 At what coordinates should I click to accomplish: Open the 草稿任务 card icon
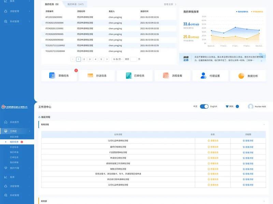[x=52, y=75]
